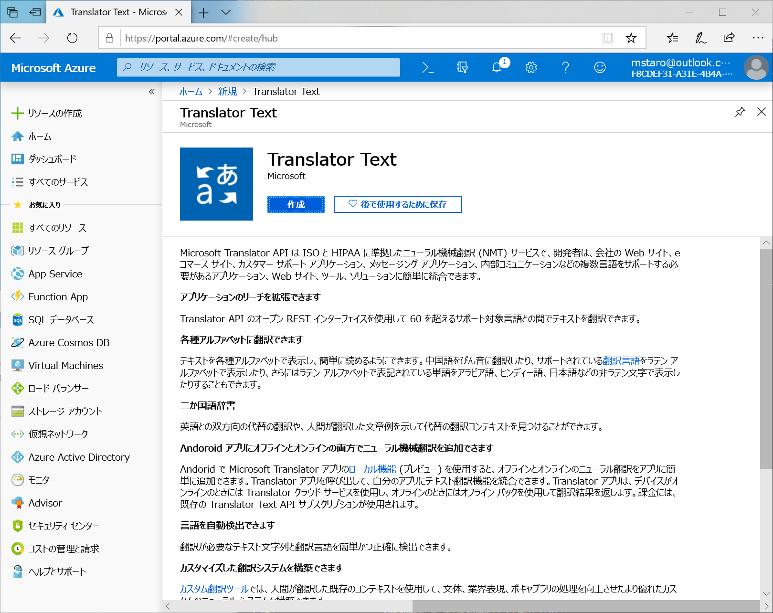Screen dimensions: 773x613
Task: Open カスタム翻訳ツール link
Action: pos(214,589)
